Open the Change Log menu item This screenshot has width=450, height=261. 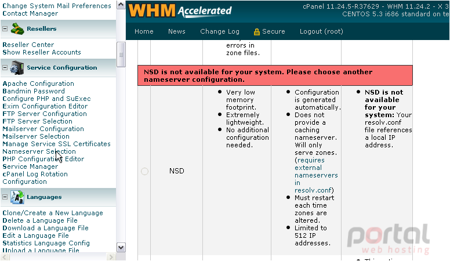(x=220, y=31)
